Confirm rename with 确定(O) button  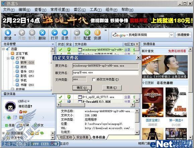[x=82, y=88]
